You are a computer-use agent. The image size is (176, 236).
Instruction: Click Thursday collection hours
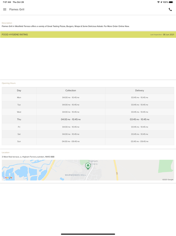[x=71, y=119]
